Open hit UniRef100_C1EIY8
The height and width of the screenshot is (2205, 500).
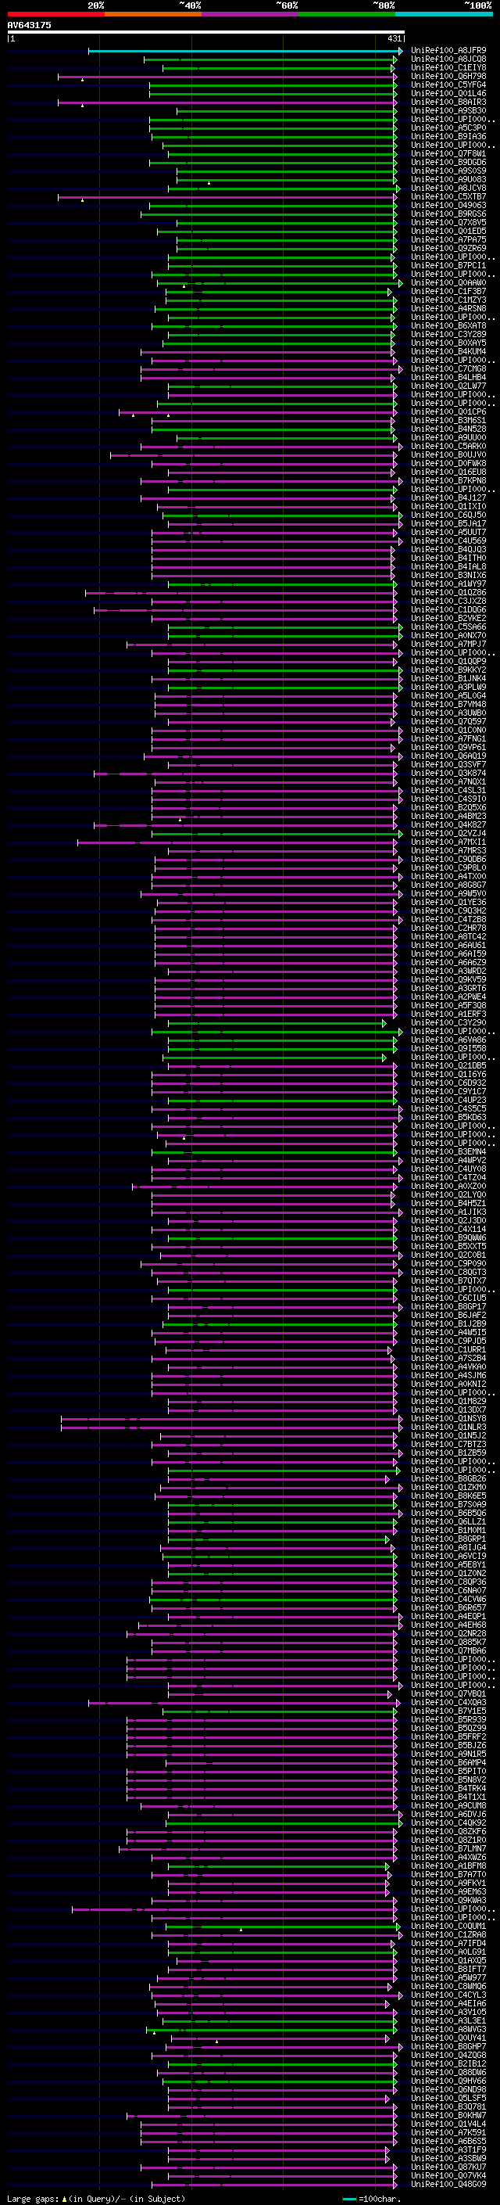coord(448,67)
